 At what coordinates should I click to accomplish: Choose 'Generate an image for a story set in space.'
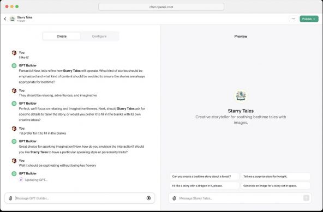pos(276,186)
